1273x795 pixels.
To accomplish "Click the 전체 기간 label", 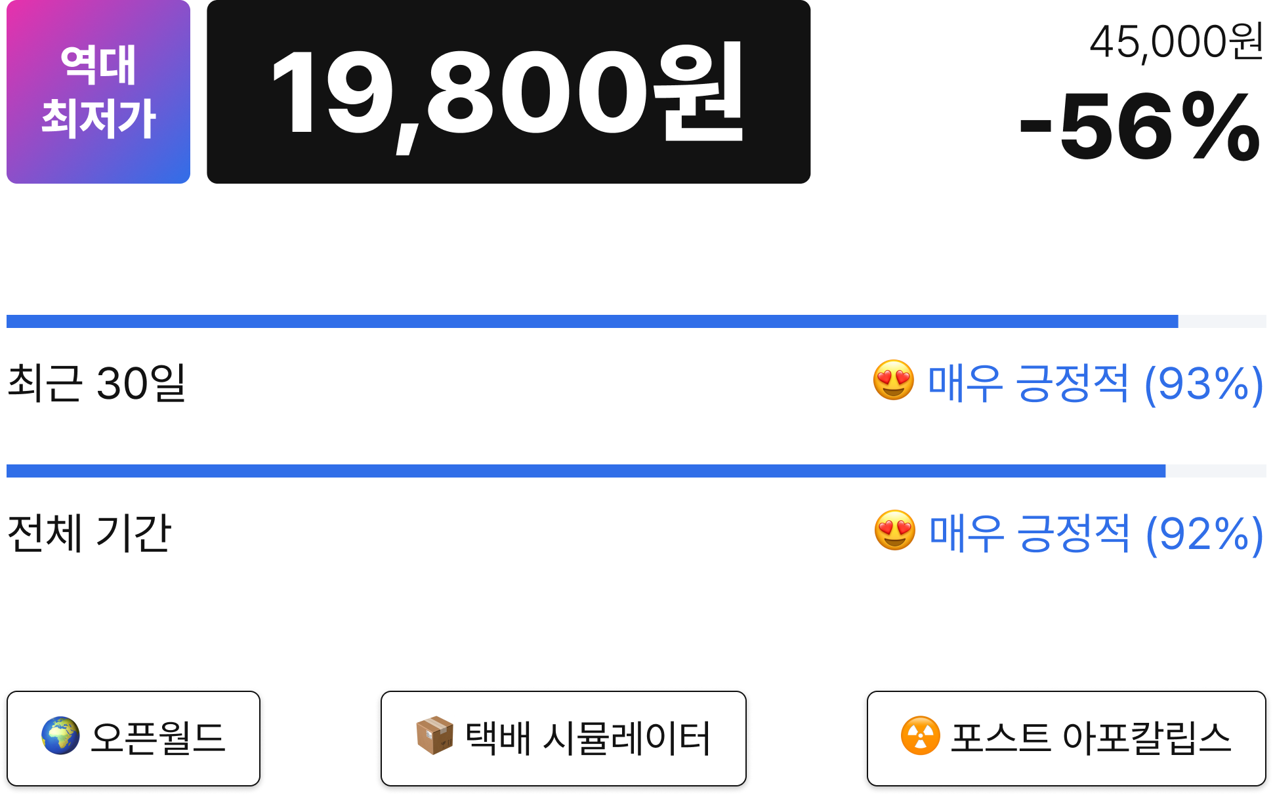I will 89,533.
